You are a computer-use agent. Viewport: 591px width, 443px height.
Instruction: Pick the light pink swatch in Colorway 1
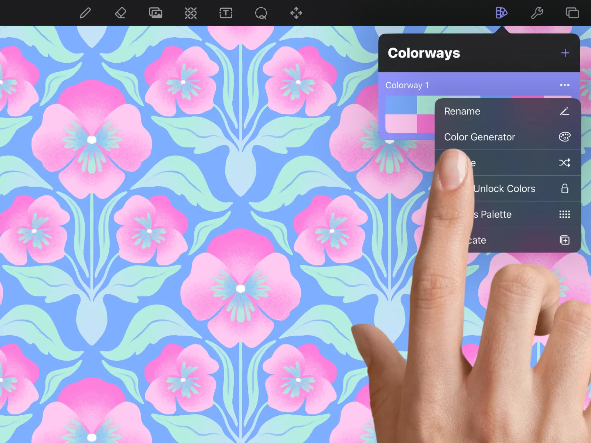[401, 123]
